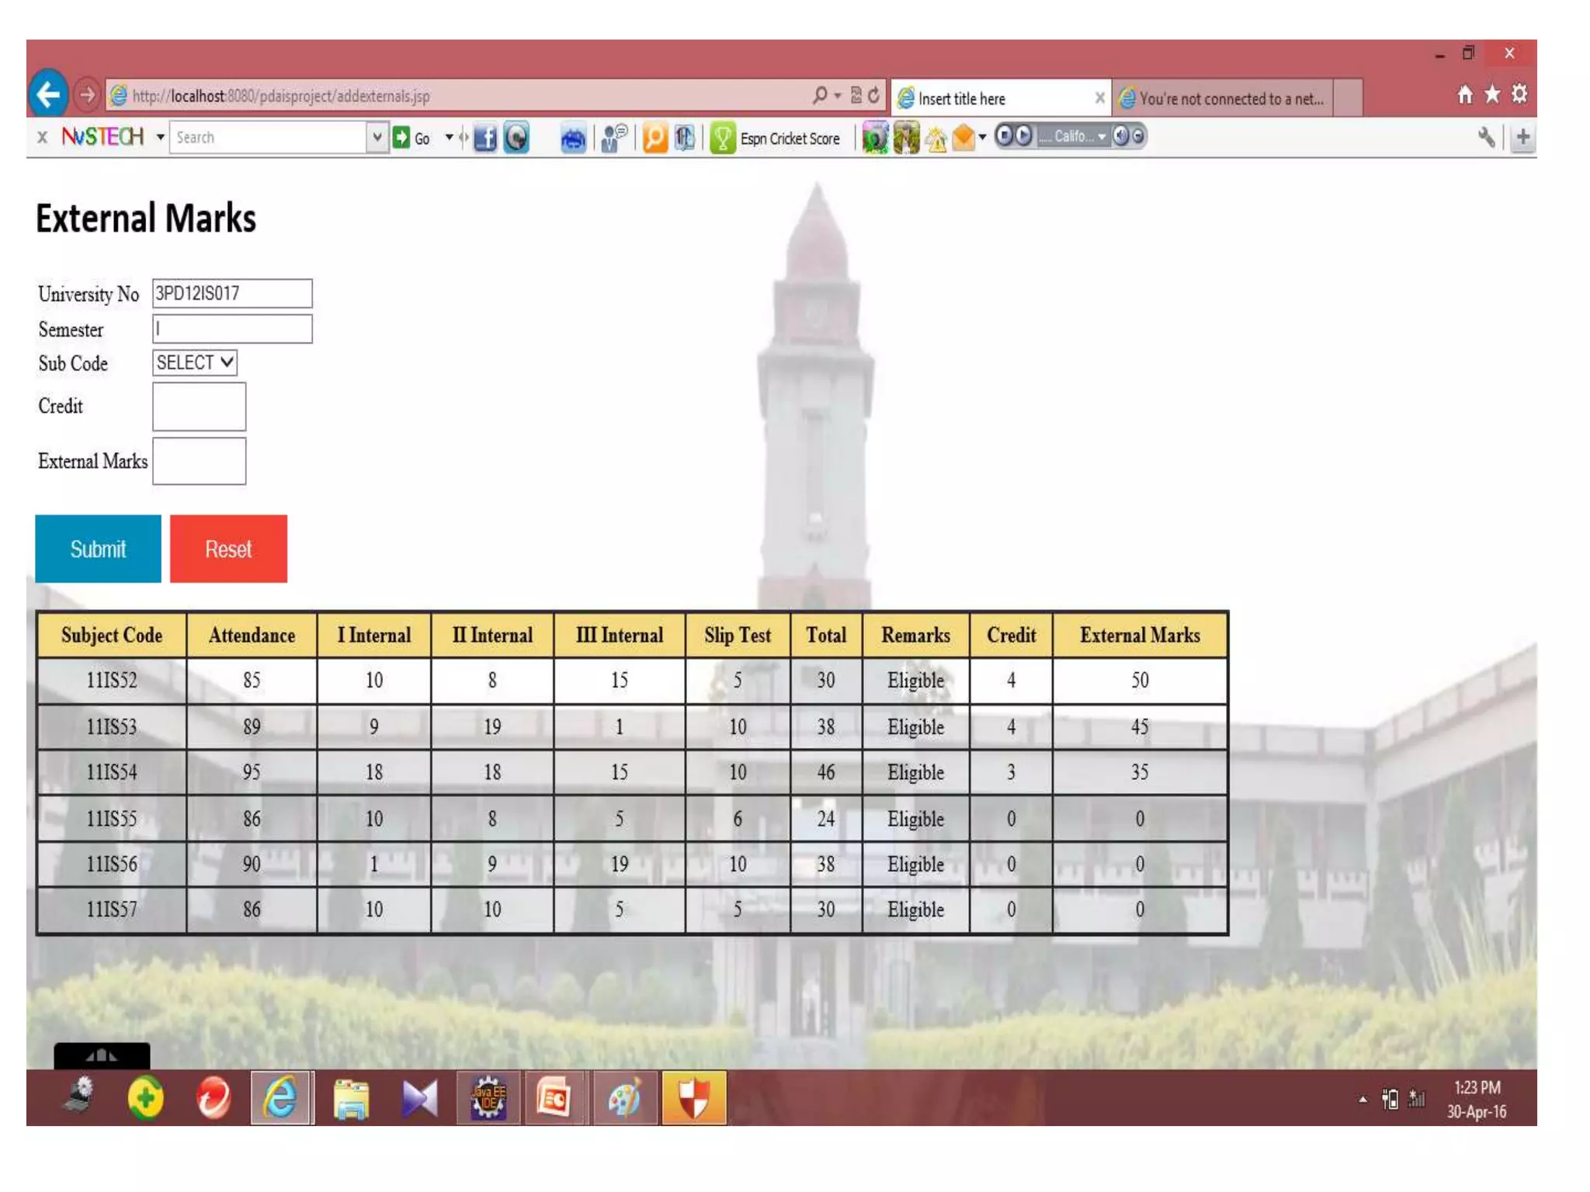Image resolution: width=1590 pixels, height=1192 pixels.
Task: Click the Semester text field
Action: [x=232, y=329]
